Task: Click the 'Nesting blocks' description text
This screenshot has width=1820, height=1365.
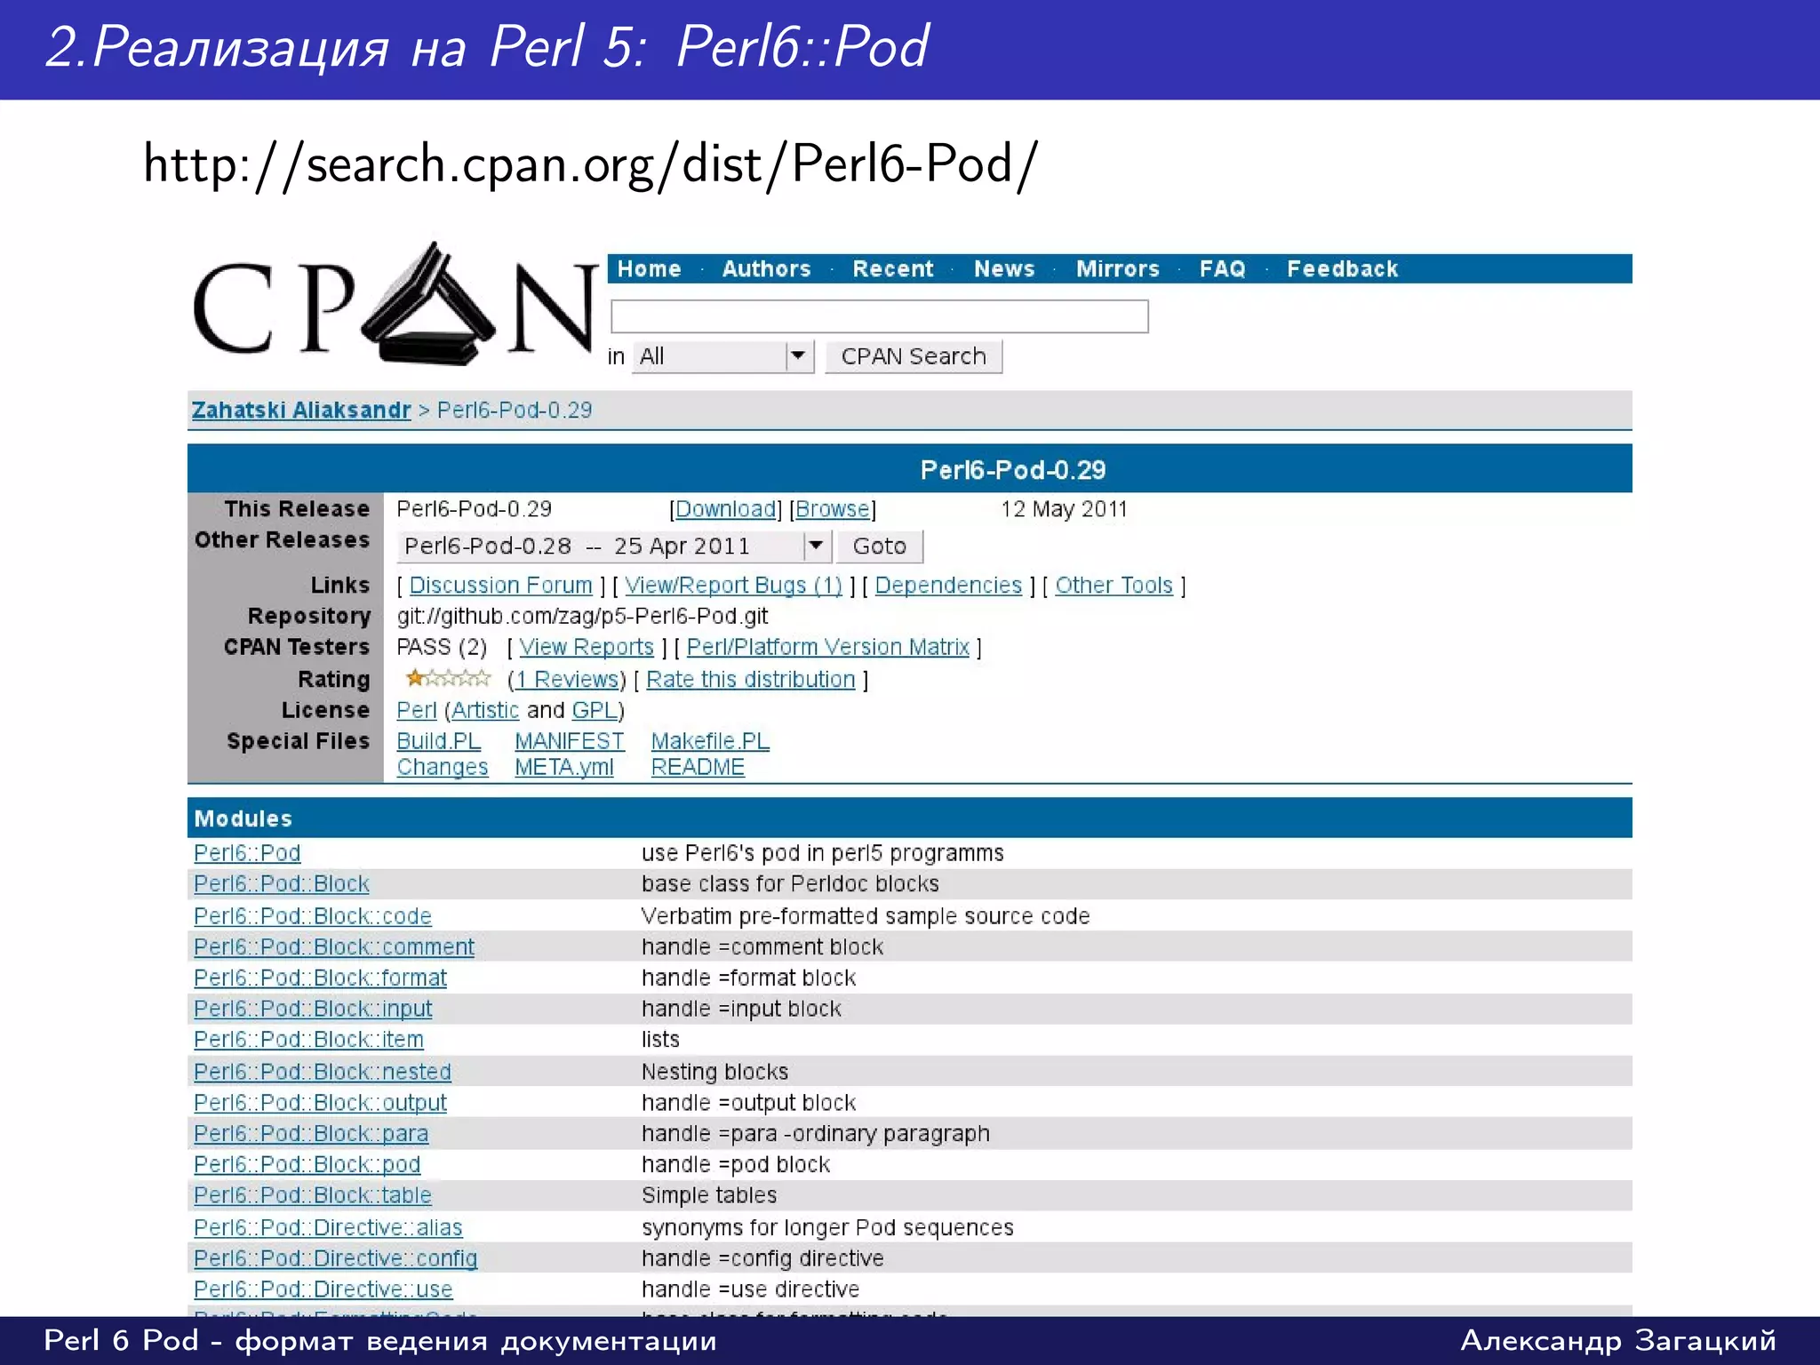Action: click(x=715, y=1073)
